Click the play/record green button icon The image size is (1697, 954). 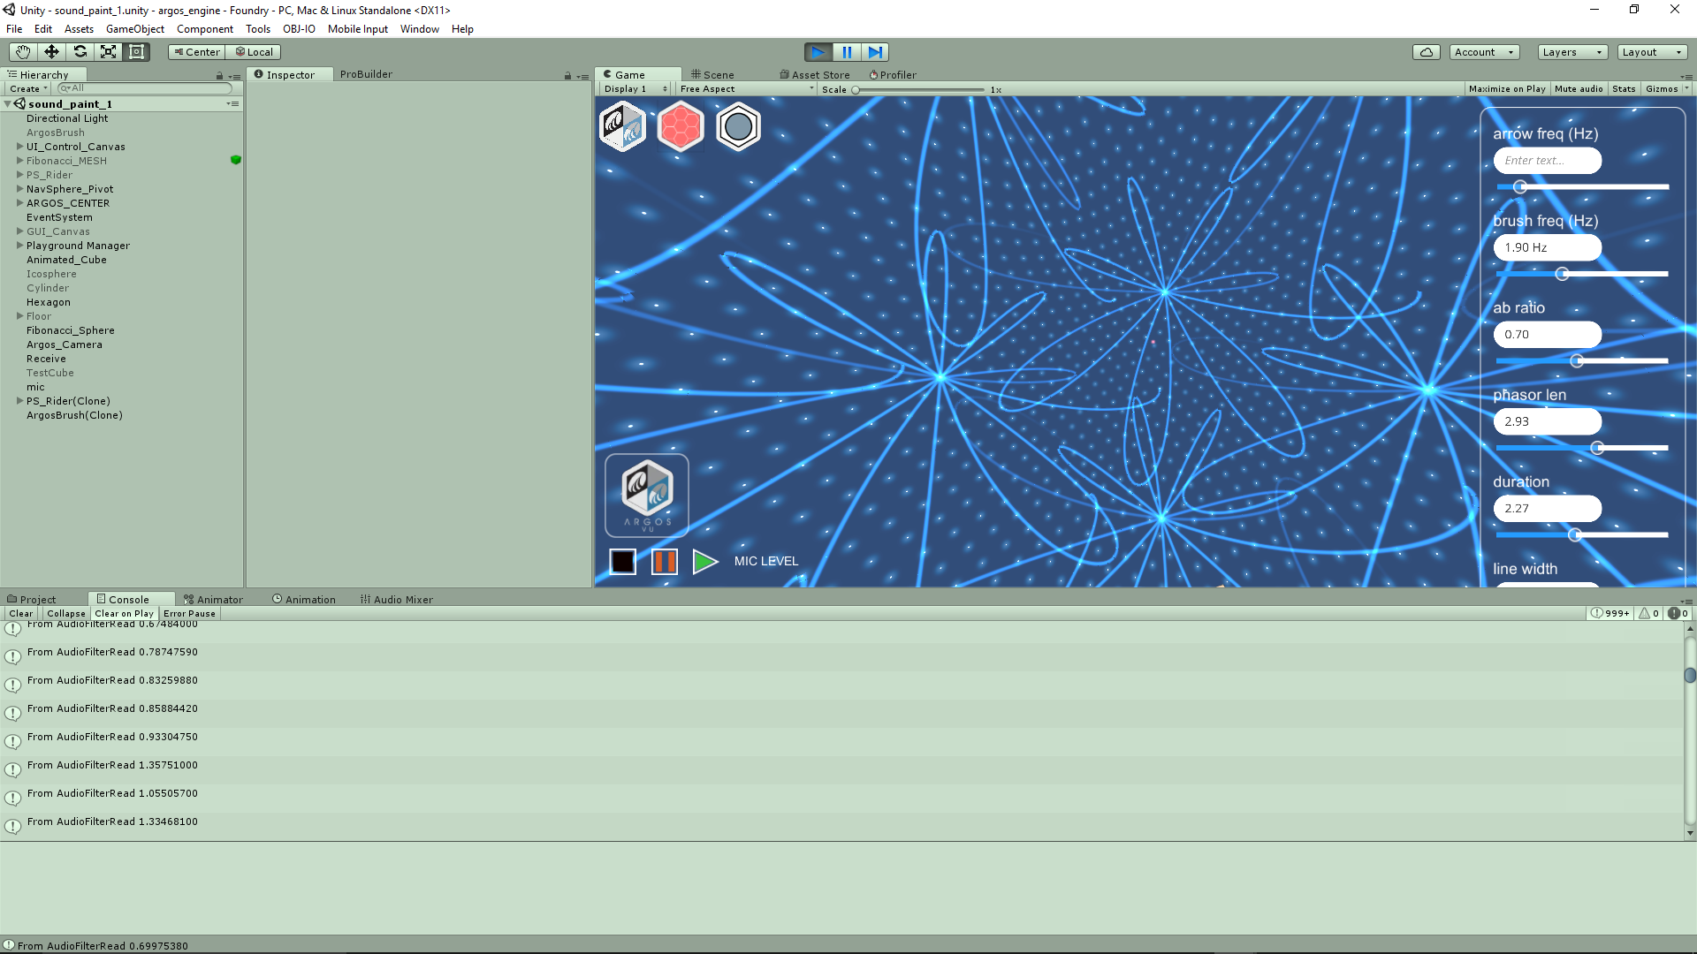[x=703, y=562]
